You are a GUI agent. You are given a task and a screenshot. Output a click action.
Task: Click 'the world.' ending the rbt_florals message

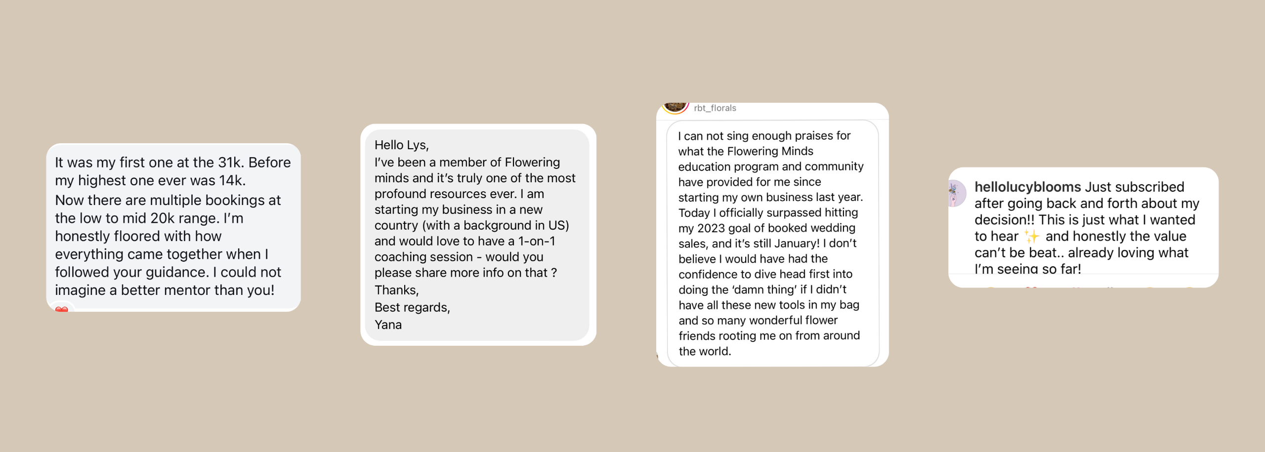705,351
